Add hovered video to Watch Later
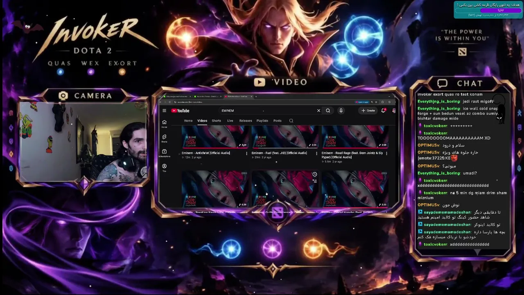This screenshot has width=524, height=295. (315, 175)
